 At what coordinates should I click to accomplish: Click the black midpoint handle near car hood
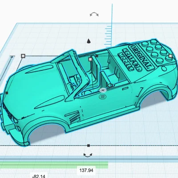7,93
